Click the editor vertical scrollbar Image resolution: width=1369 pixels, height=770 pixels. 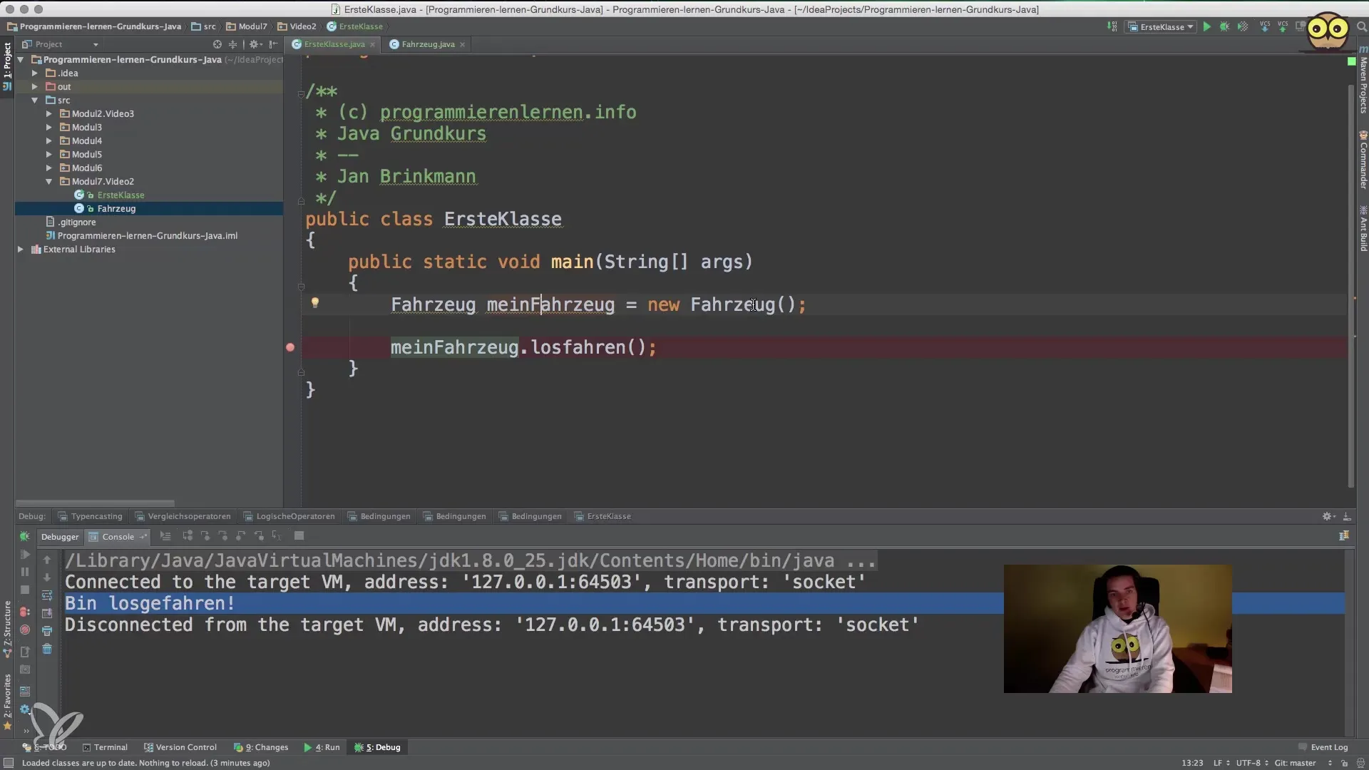pos(1351,285)
